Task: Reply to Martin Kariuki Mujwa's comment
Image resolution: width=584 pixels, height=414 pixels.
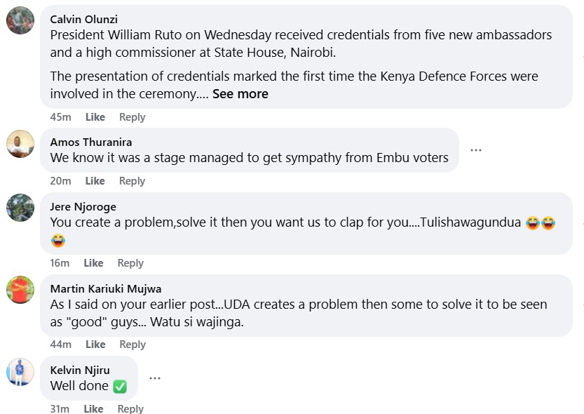Action: [132, 345]
